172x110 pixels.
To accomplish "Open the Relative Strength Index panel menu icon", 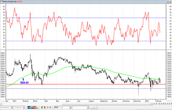I will 1,2.
